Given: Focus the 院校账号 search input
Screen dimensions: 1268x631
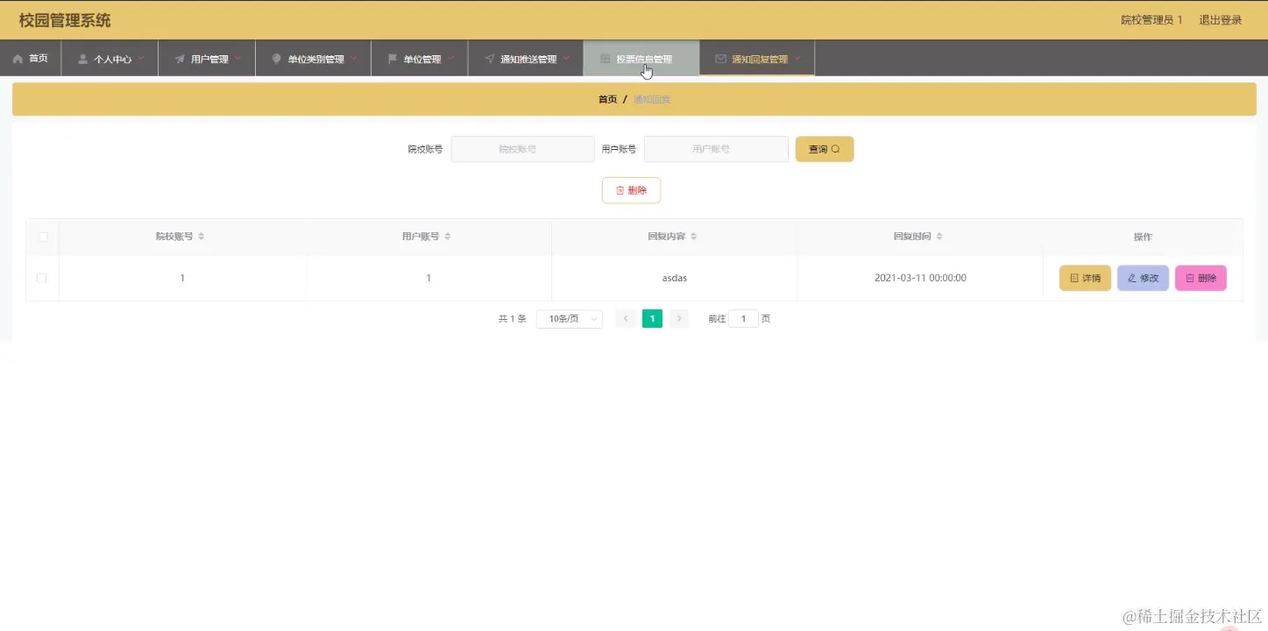Looking at the screenshot, I should 522,149.
